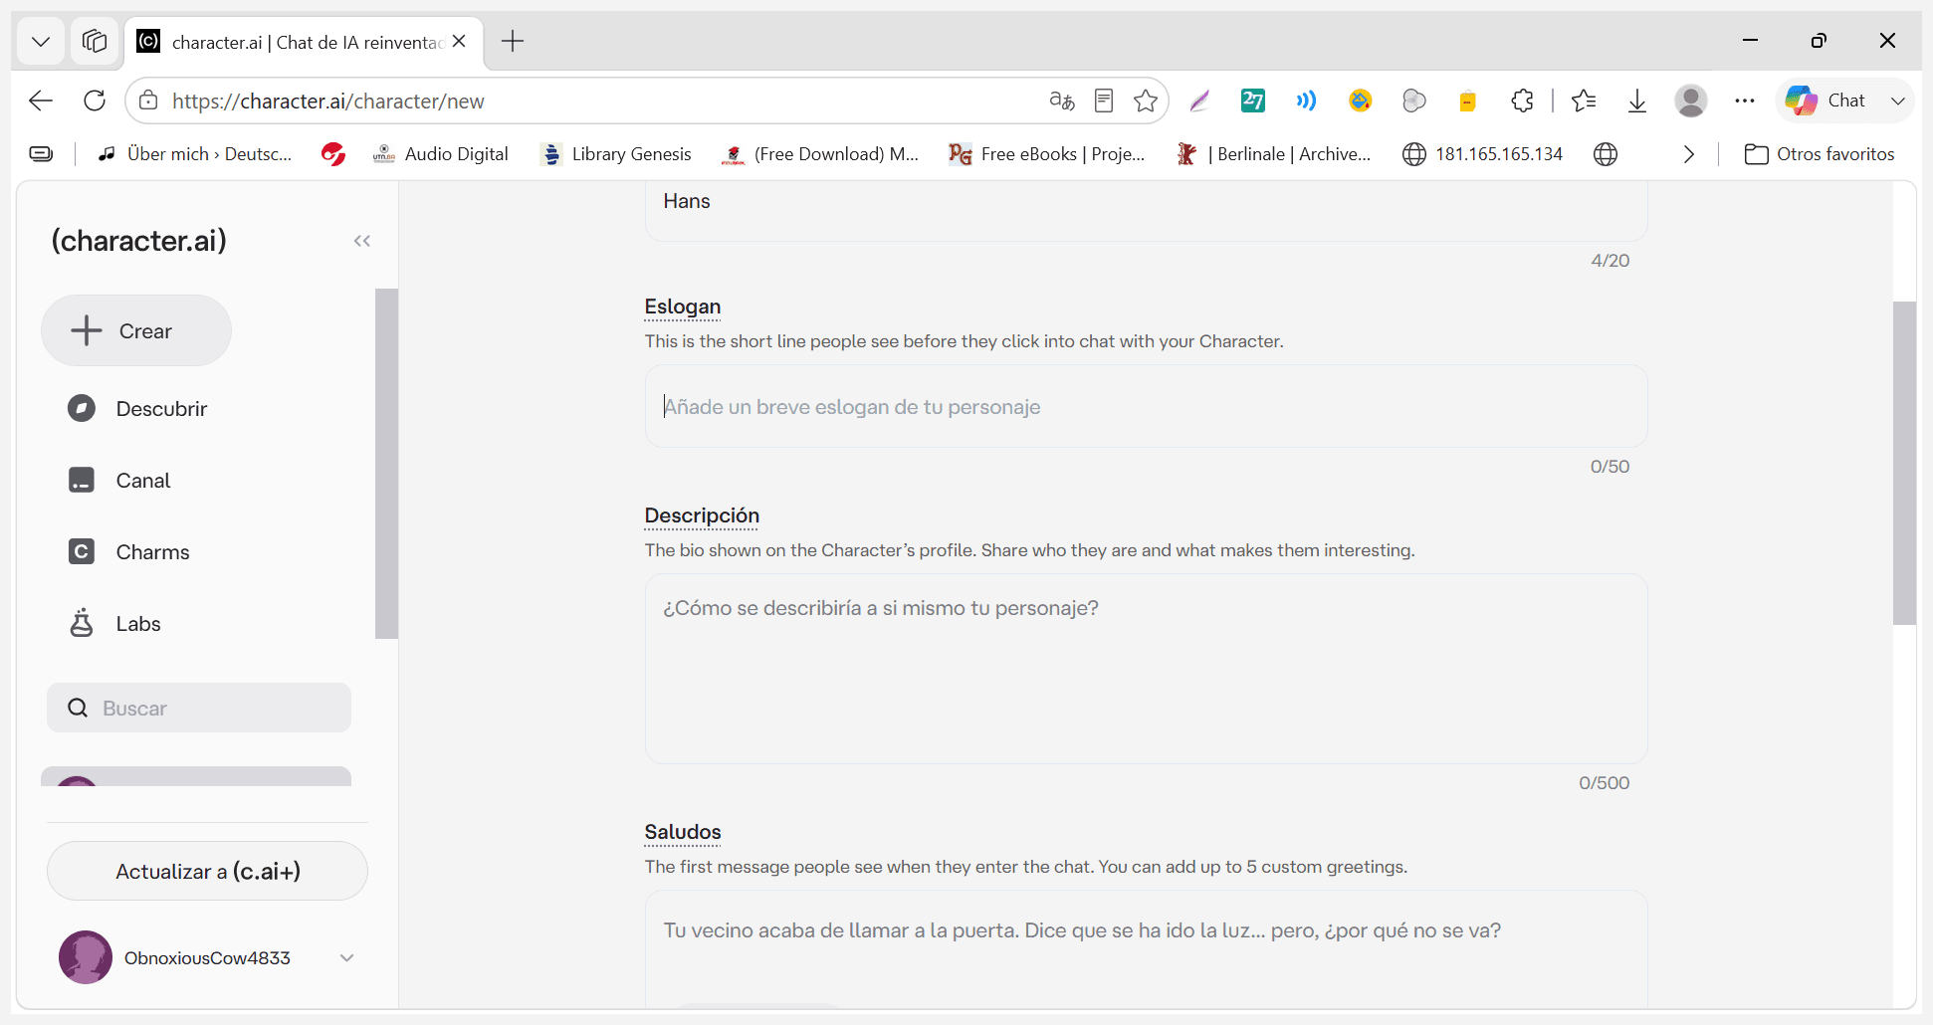Screen dimensions: 1933x1025
Task: Open the Charms sidebar item
Action: [128, 552]
